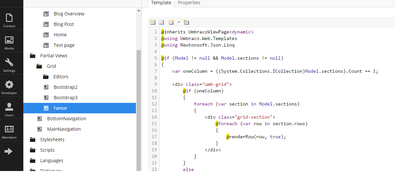Image resolution: width=395 pixels, height=172 pixels.
Task: Click the 'var oneColumn' code line
Action: point(275,71)
